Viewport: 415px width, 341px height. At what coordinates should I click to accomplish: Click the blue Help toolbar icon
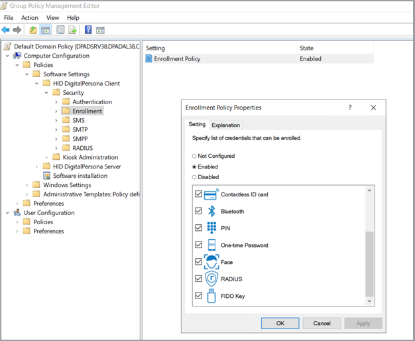88,30
